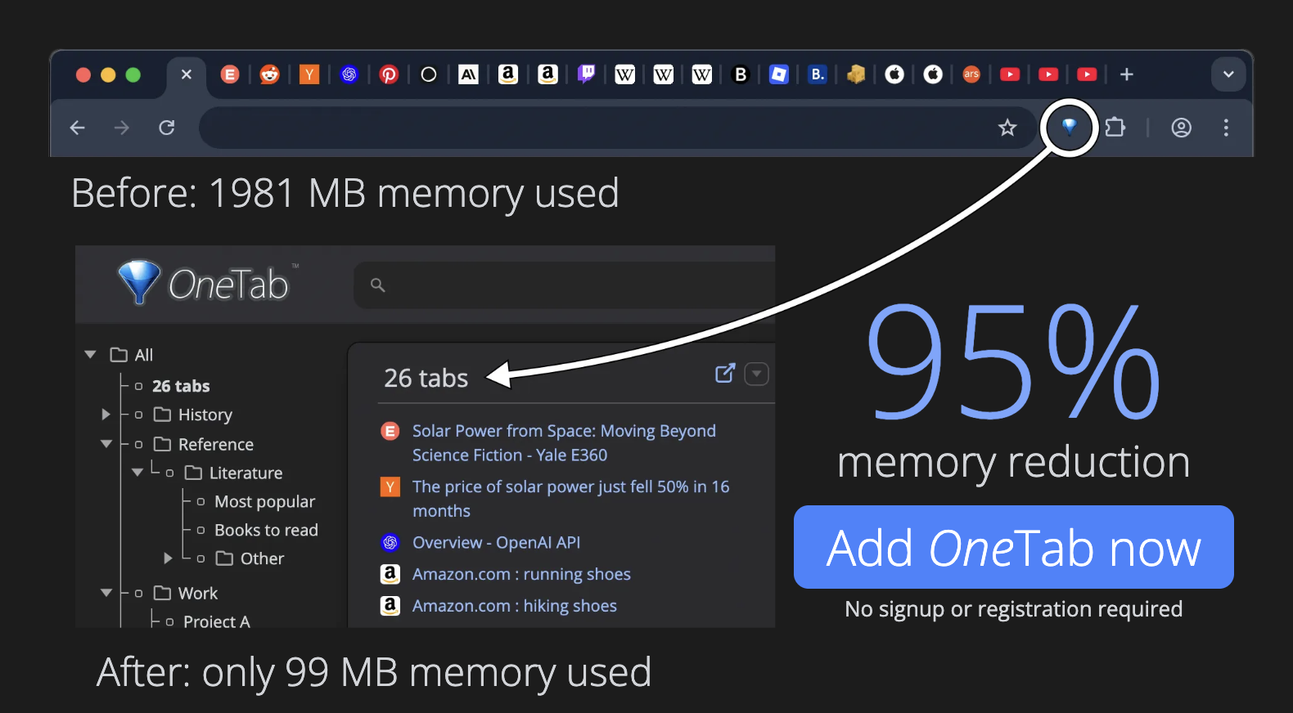
Task: Select the tab with the white circle favicon
Action: click(428, 74)
